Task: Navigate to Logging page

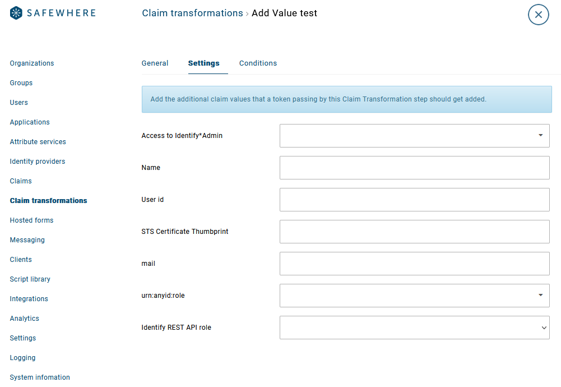Action: pyautogui.click(x=22, y=358)
